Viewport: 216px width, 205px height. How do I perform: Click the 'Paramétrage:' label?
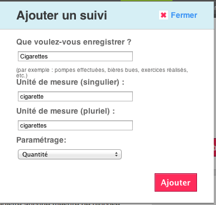pos(41,140)
